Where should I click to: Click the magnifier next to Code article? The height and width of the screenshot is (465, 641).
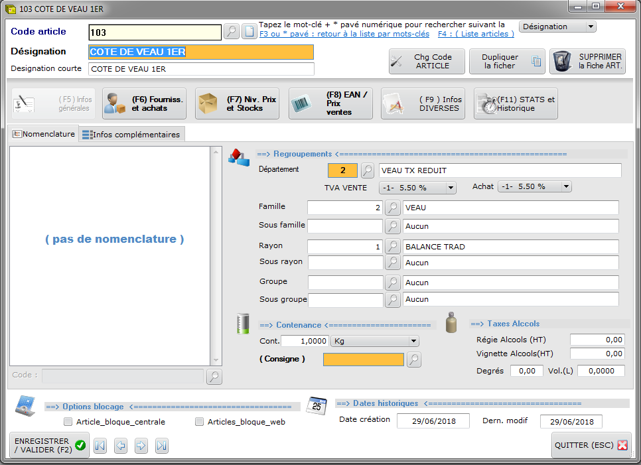pyautogui.click(x=231, y=32)
